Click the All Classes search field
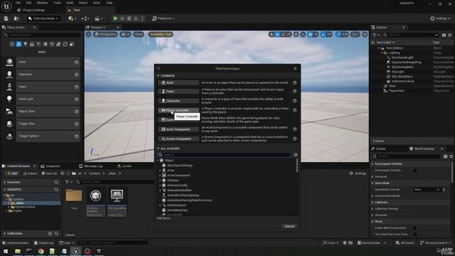The height and width of the screenshot is (256, 455). (225, 155)
